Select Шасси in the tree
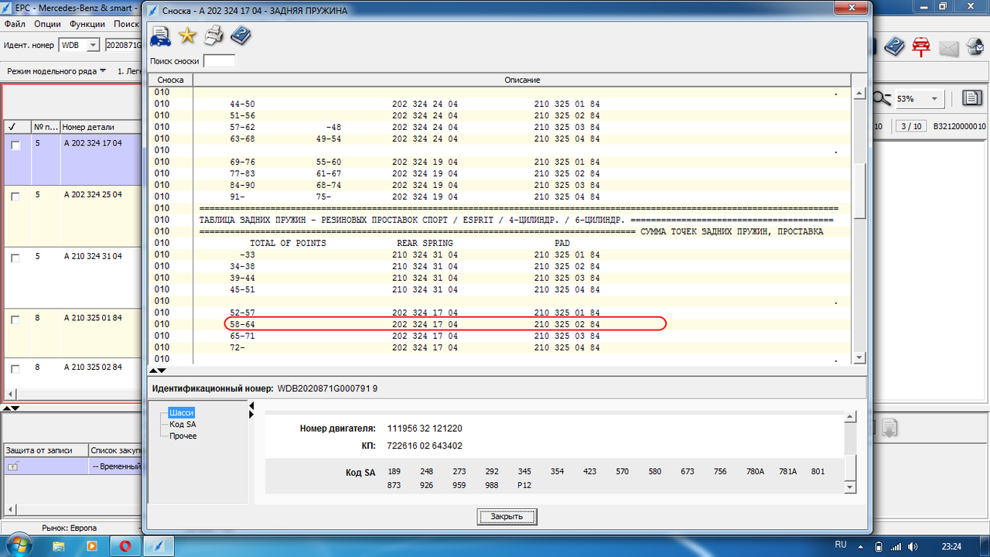990x557 pixels. pos(181,413)
